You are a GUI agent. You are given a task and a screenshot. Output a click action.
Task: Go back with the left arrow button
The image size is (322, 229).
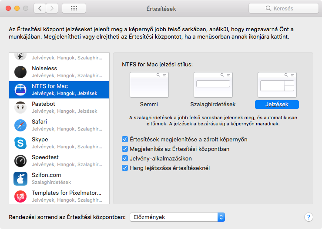click(x=40, y=8)
